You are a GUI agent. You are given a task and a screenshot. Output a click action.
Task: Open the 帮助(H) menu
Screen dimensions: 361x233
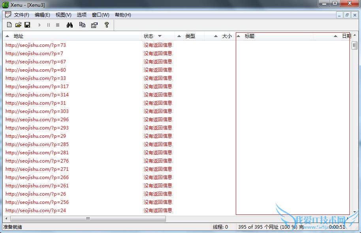click(x=123, y=15)
